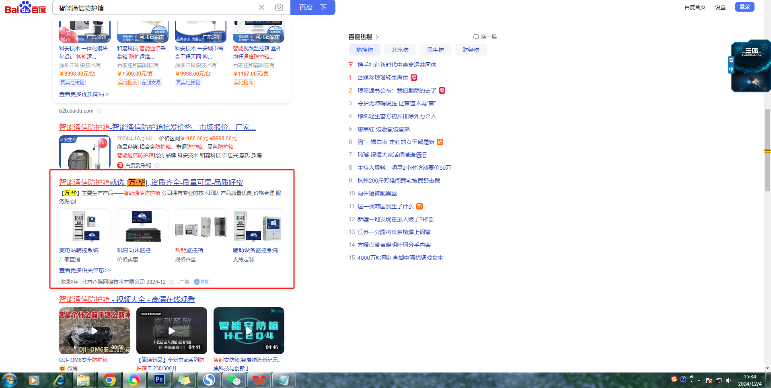Open the 变电站辅控系统 product image

tap(85, 226)
